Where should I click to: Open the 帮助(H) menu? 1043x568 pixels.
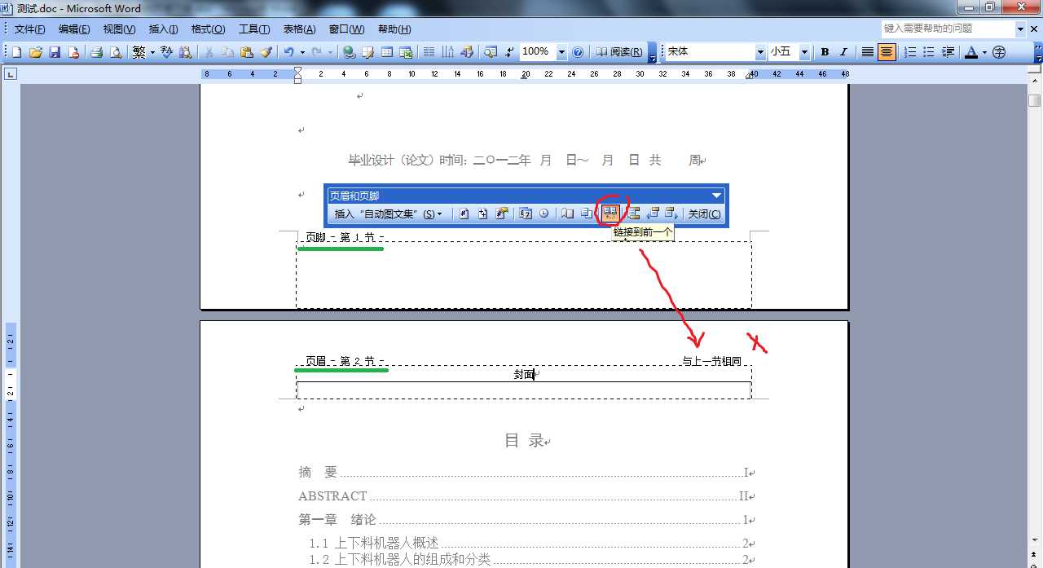pyautogui.click(x=394, y=29)
